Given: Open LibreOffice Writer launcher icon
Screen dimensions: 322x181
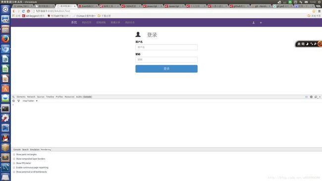Looking at the screenshot, I should tap(5, 59).
